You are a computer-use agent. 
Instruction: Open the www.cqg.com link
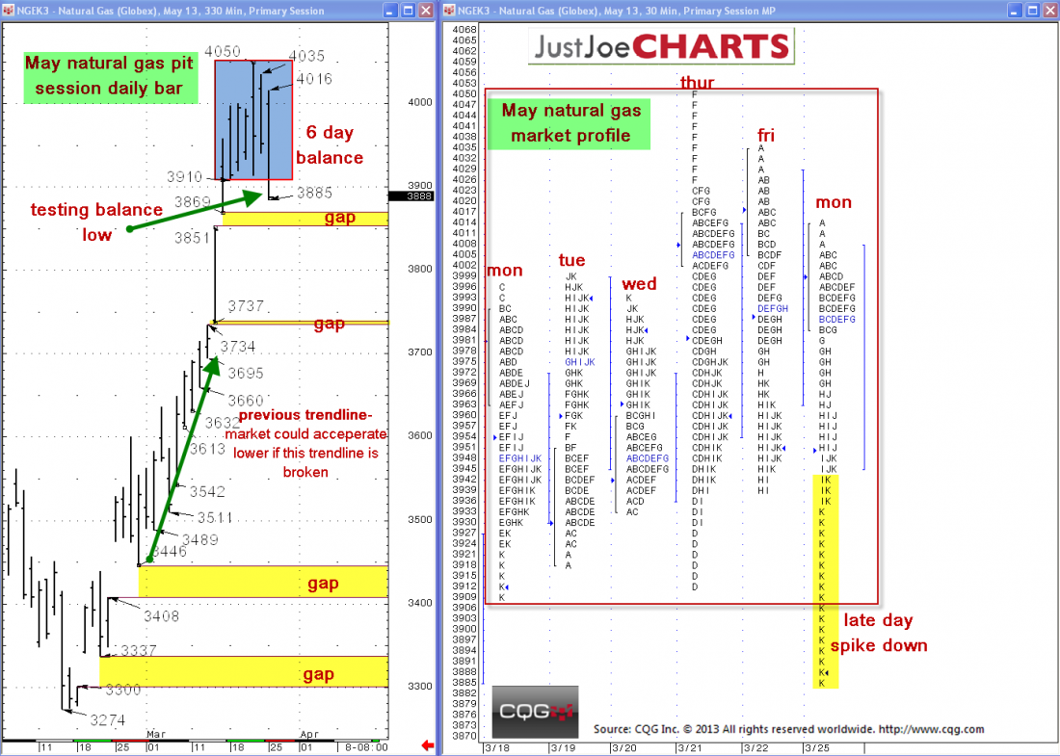929,729
